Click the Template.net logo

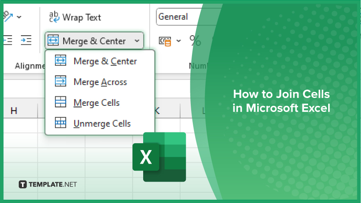(x=48, y=185)
